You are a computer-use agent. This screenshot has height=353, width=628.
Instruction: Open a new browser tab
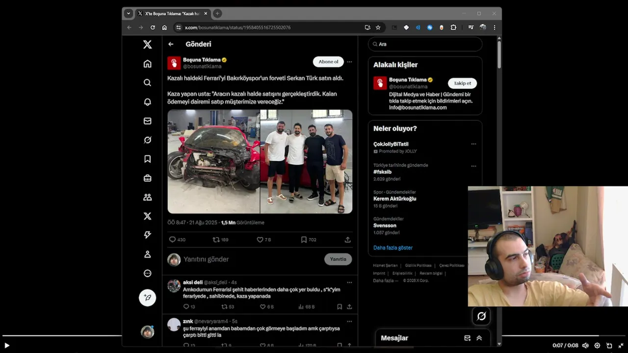[217, 13]
